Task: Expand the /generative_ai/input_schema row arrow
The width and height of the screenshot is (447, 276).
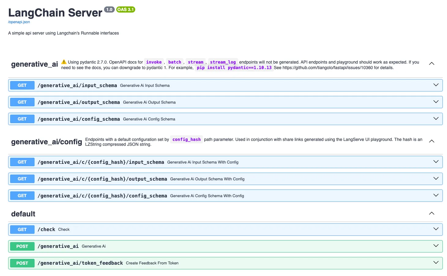Action: (436, 85)
